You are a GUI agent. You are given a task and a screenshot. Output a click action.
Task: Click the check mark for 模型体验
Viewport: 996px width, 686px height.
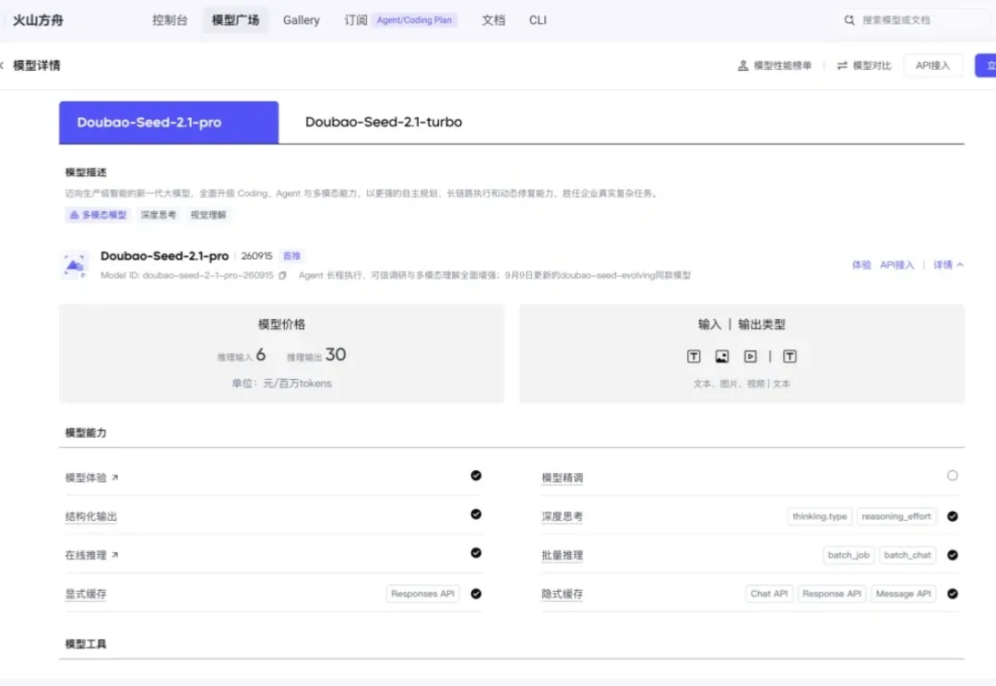pos(476,475)
